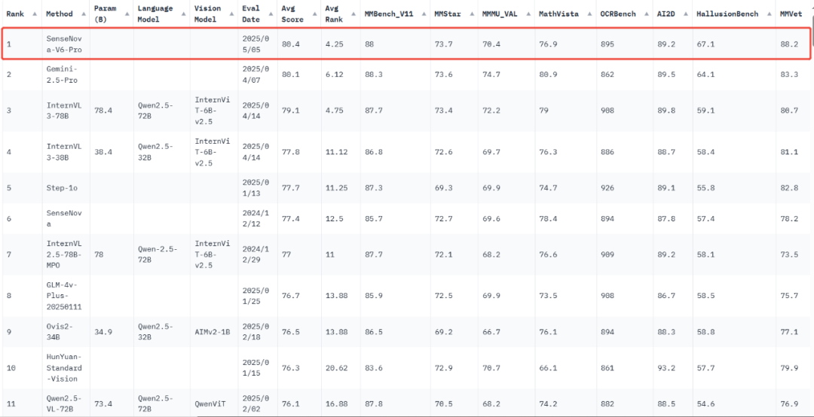Viewport: 814px width, 417px height.
Task: Select MMVet score 88.2
Action: tap(788, 44)
